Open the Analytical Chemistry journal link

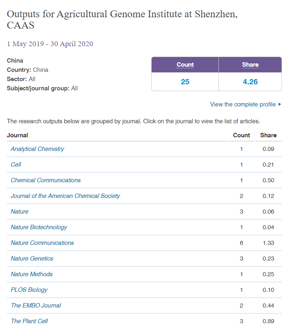(37, 149)
